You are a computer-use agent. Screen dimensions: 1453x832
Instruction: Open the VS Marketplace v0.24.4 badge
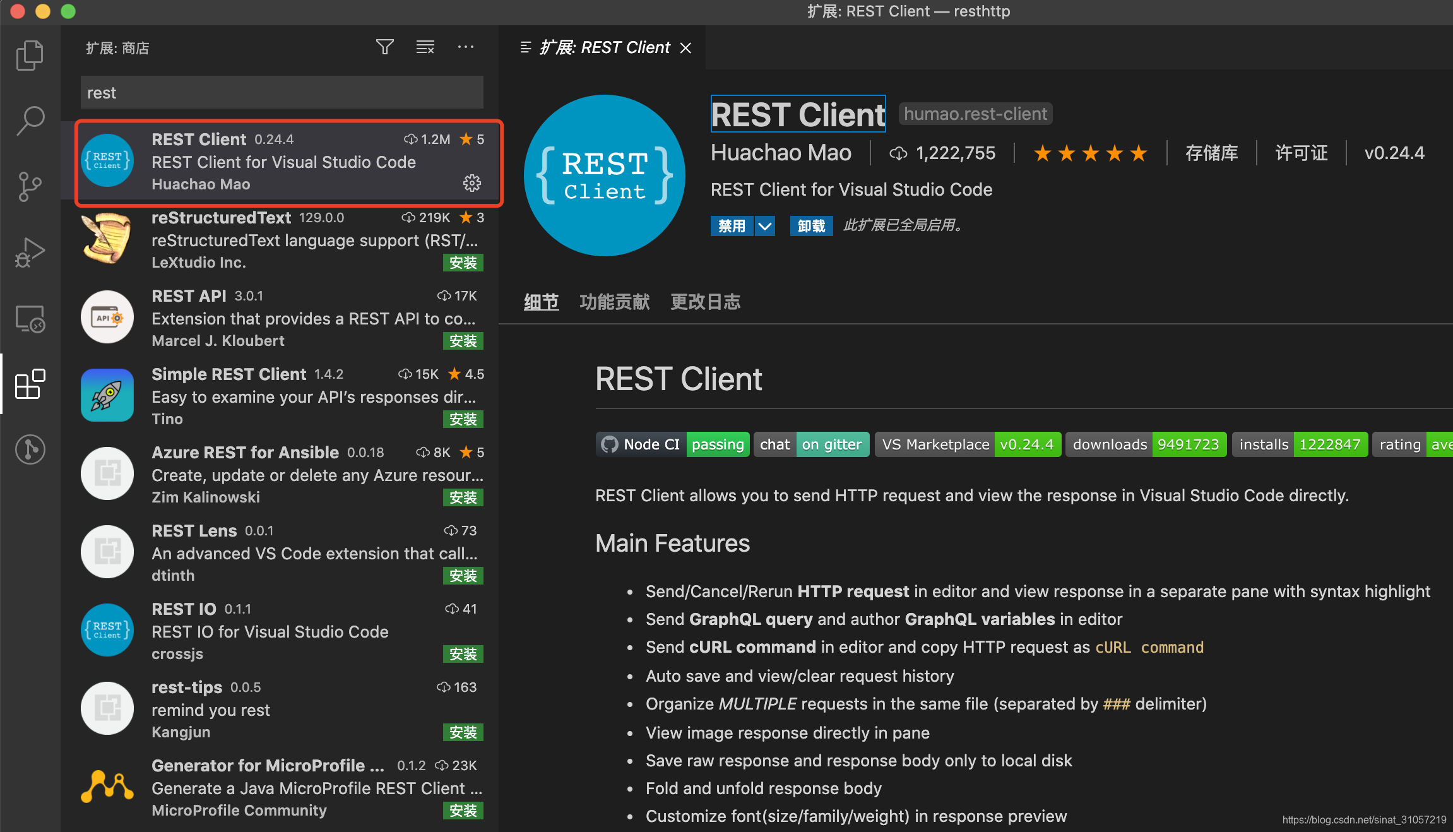[968, 444]
